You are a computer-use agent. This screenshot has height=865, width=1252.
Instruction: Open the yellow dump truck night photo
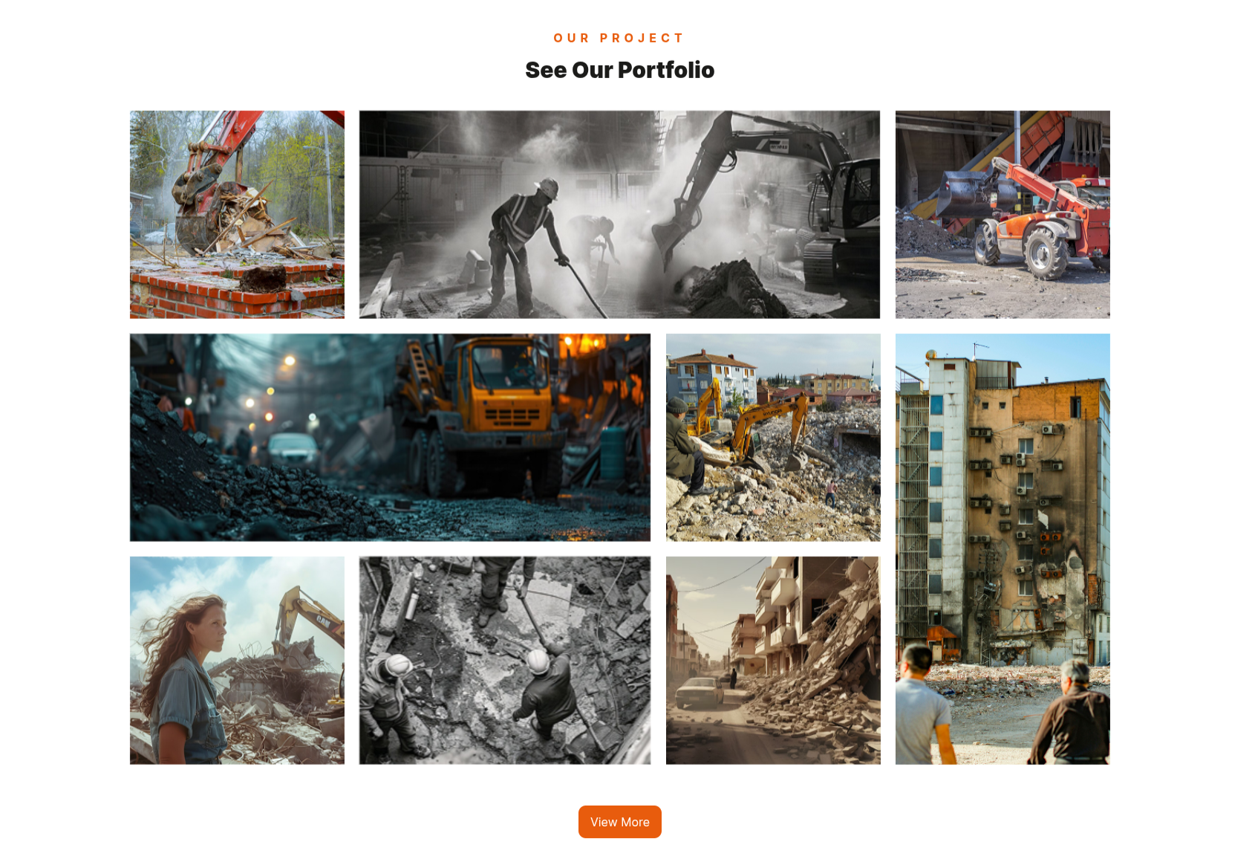click(390, 438)
